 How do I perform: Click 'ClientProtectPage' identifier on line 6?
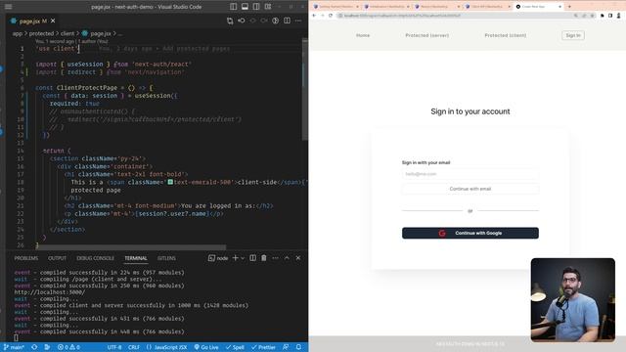coord(86,88)
